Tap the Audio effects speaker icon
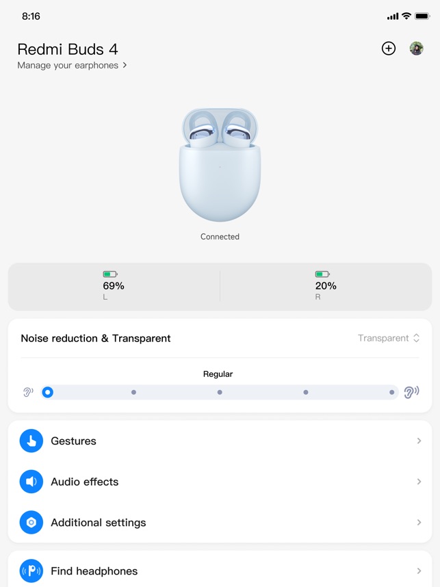 coord(31,482)
